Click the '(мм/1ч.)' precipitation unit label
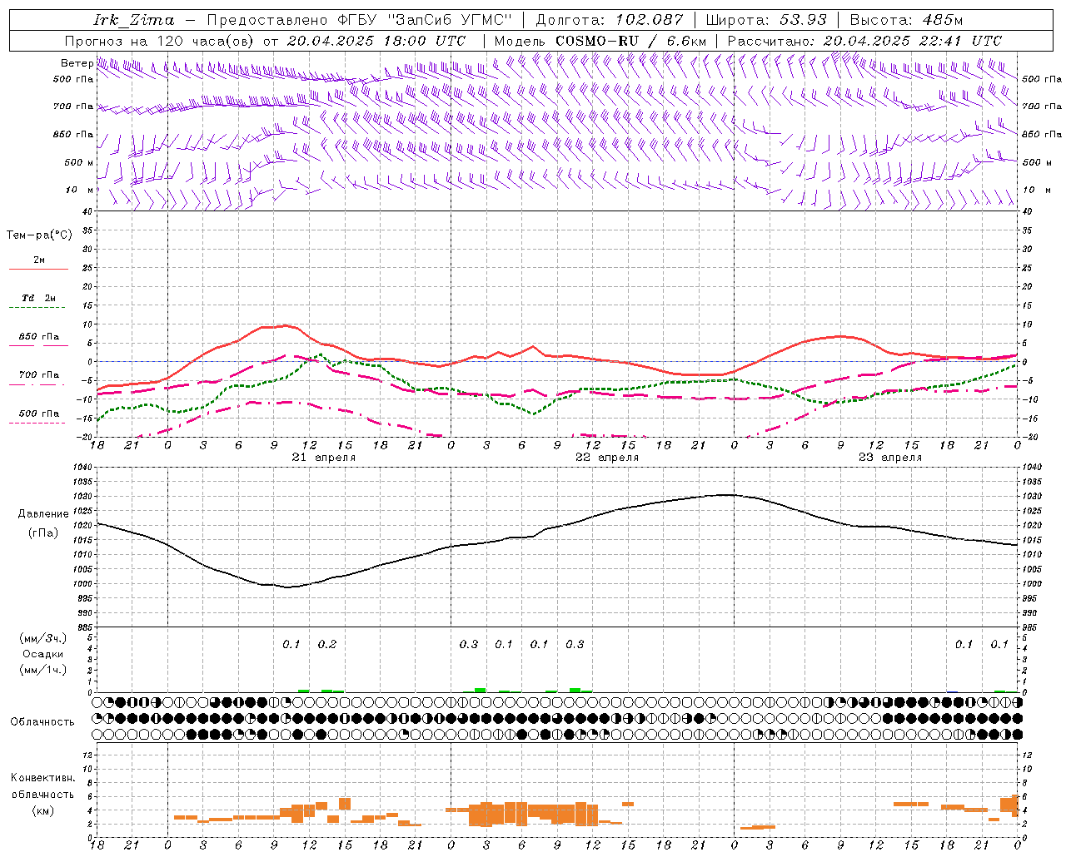 click(43, 670)
